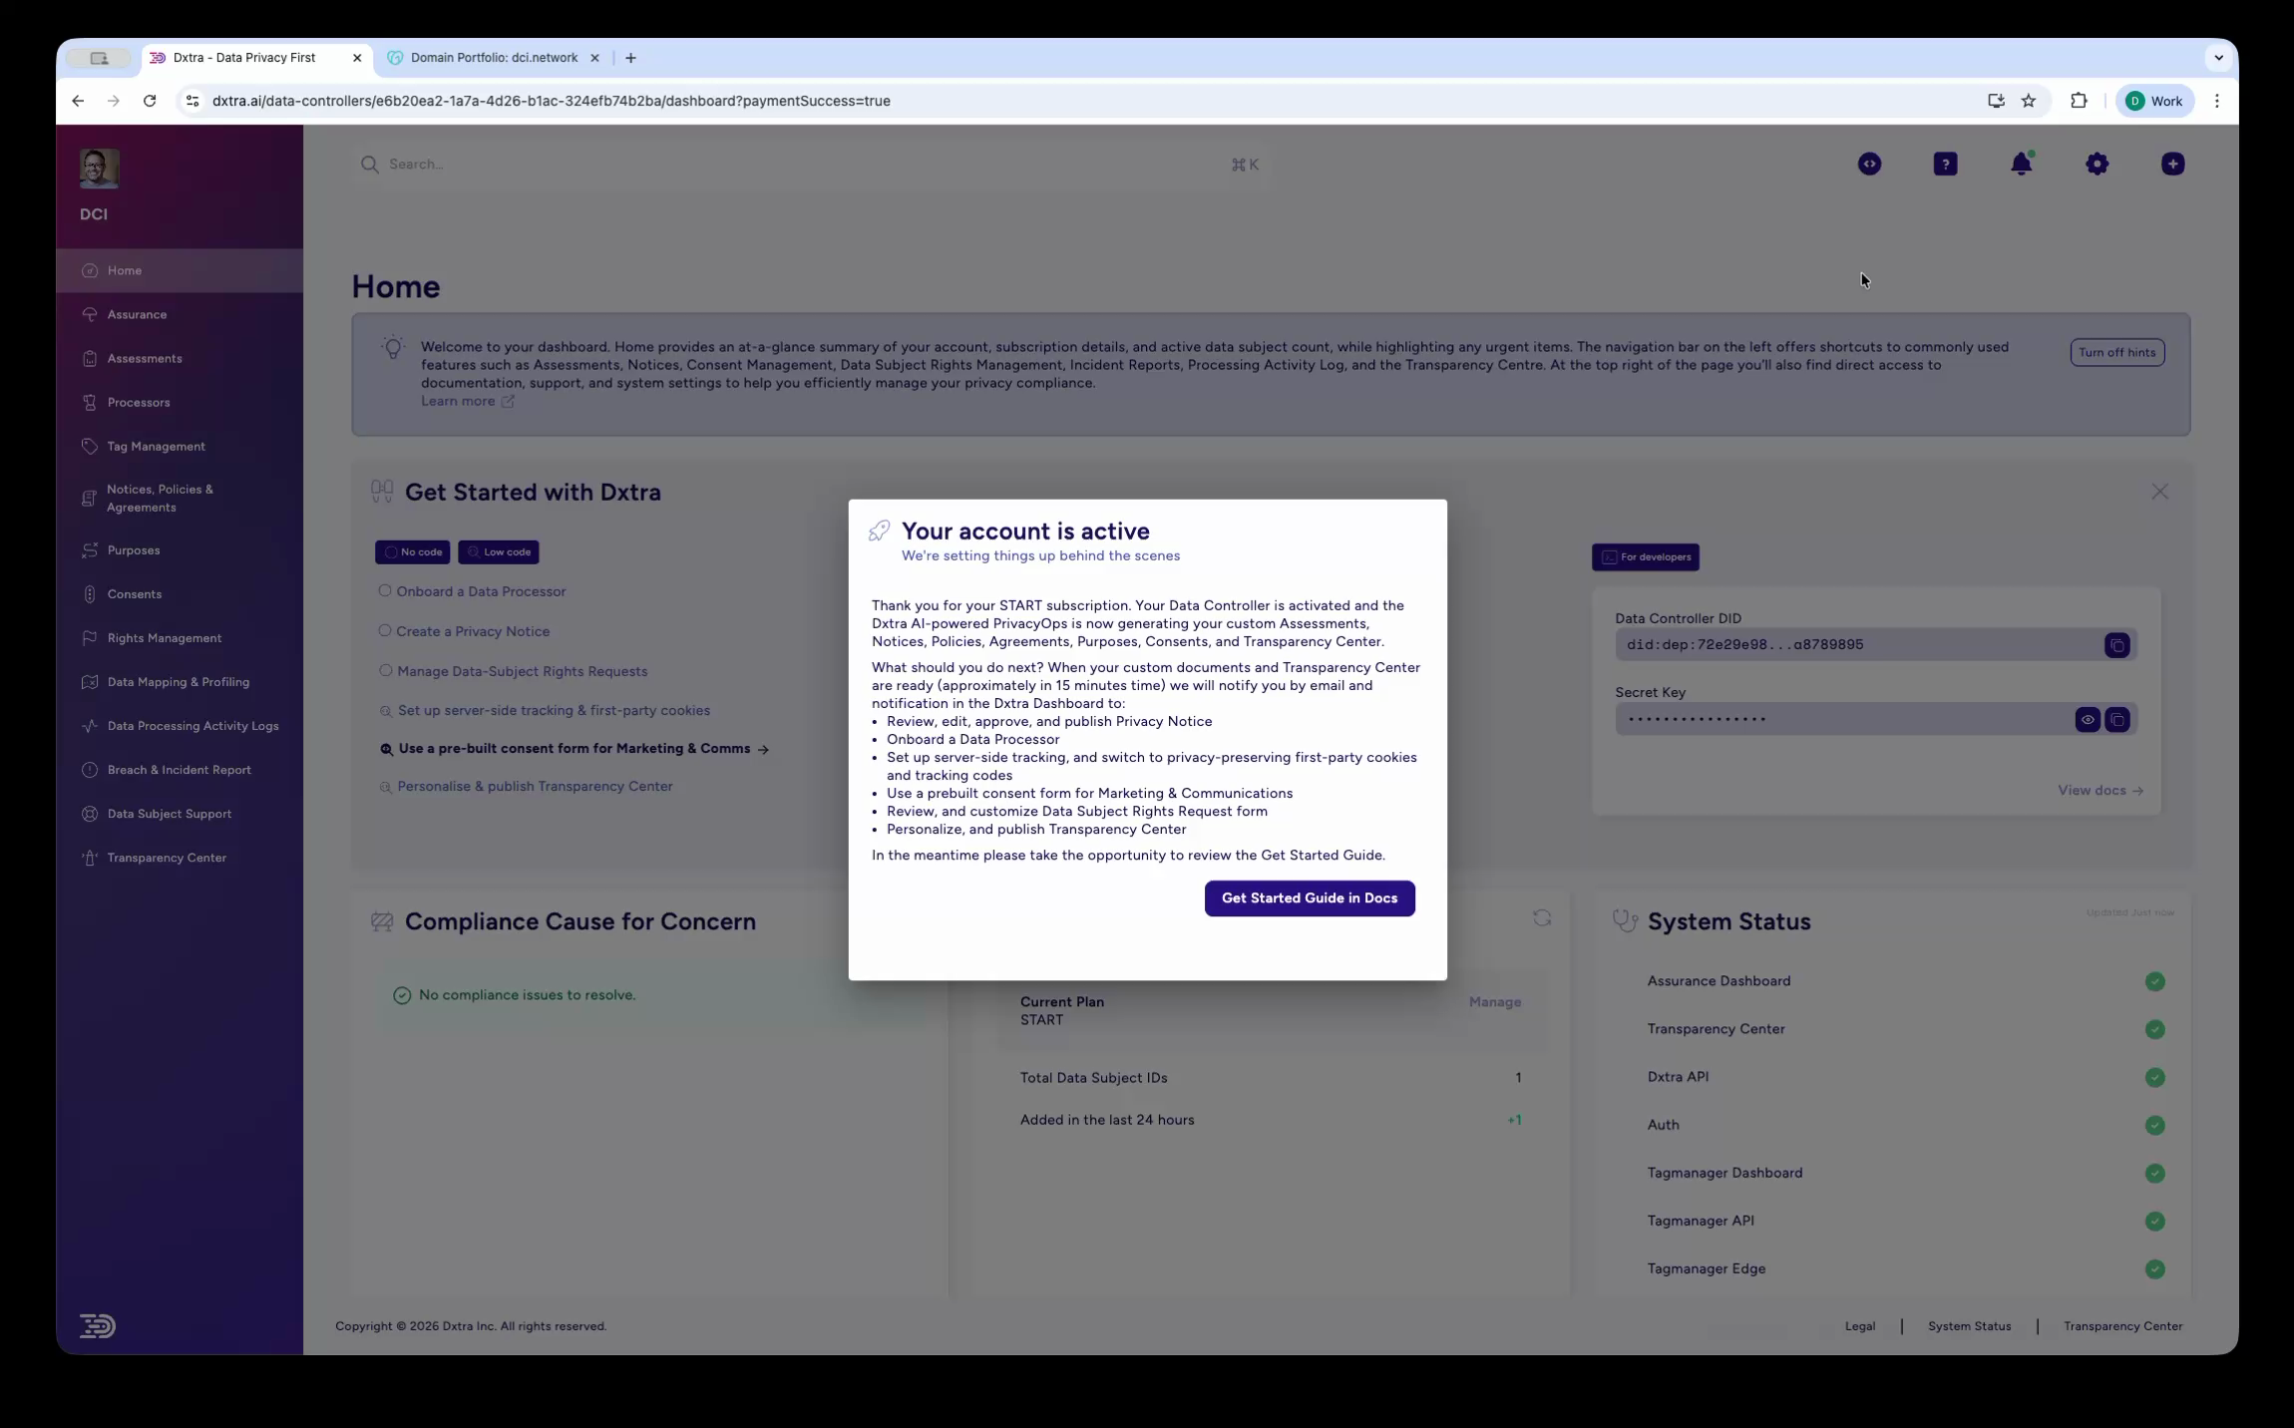Select the No code filter pill

click(411, 551)
